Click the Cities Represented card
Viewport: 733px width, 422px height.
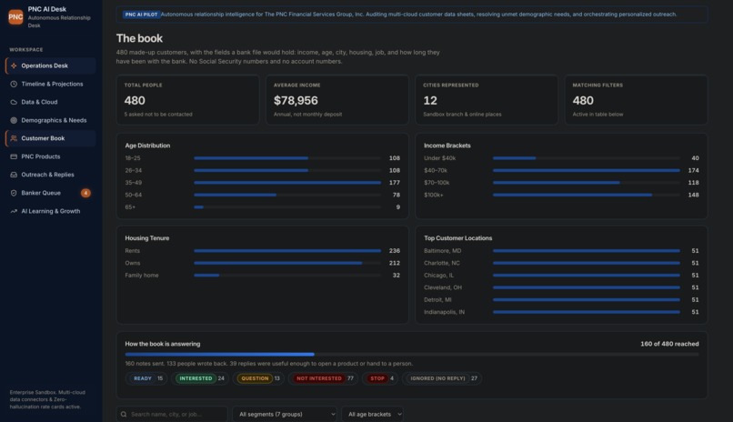[487, 100]
